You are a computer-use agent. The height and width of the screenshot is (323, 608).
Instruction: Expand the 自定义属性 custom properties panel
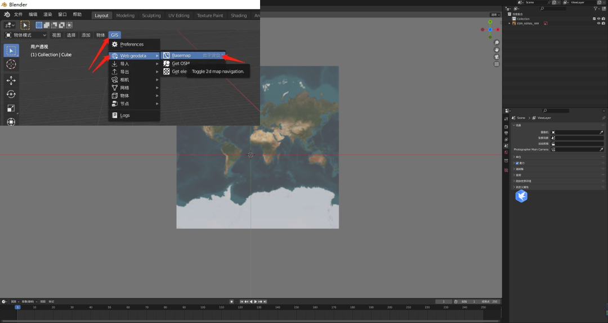coord(558,187)
